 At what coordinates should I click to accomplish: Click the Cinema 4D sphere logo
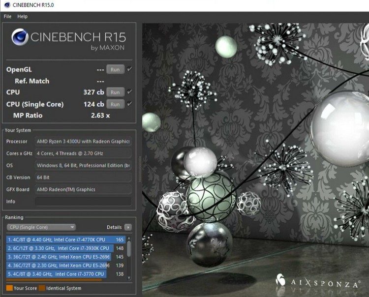(x=20, y=37)
